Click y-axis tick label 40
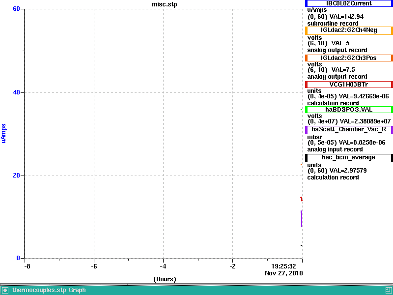This screenshot has width=393, height=295. 16,92
